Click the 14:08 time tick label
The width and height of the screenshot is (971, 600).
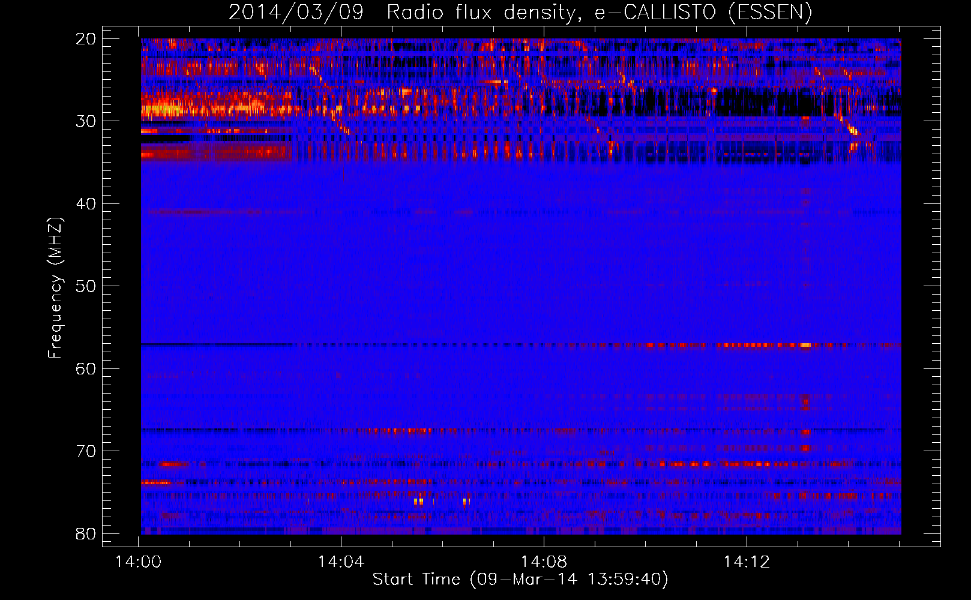point(544,562)
